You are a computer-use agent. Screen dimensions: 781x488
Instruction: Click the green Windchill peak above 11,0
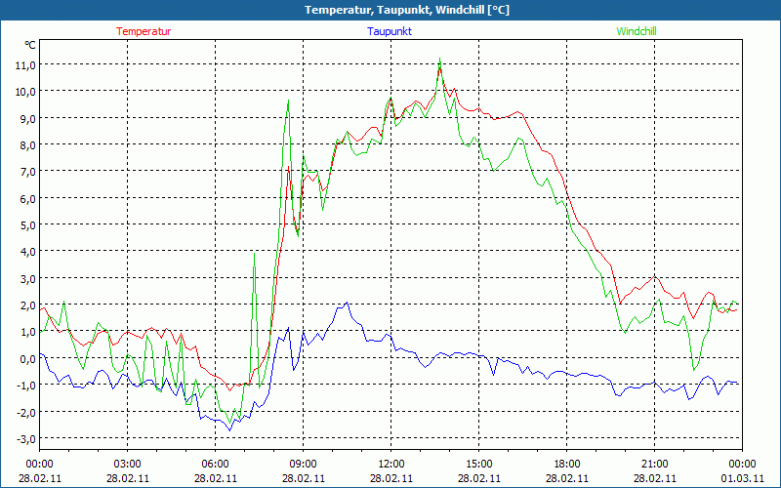coord(440,59)
